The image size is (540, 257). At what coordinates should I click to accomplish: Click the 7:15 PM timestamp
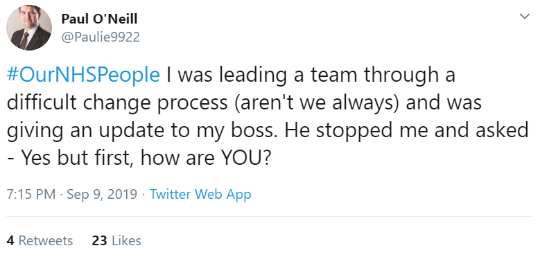31,195
